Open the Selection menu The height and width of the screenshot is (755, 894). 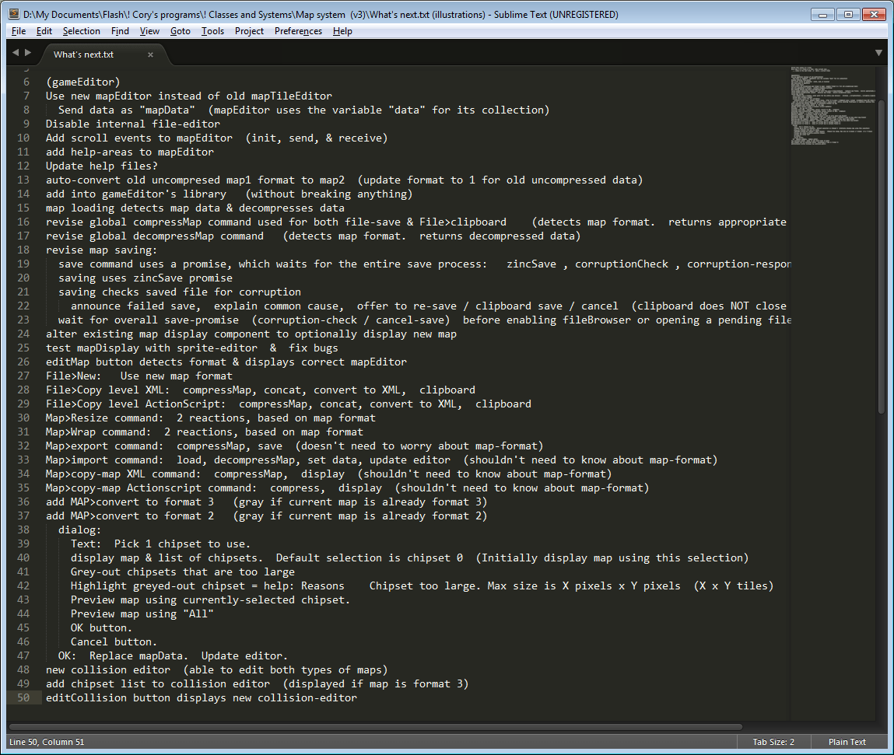coord(81,31)
